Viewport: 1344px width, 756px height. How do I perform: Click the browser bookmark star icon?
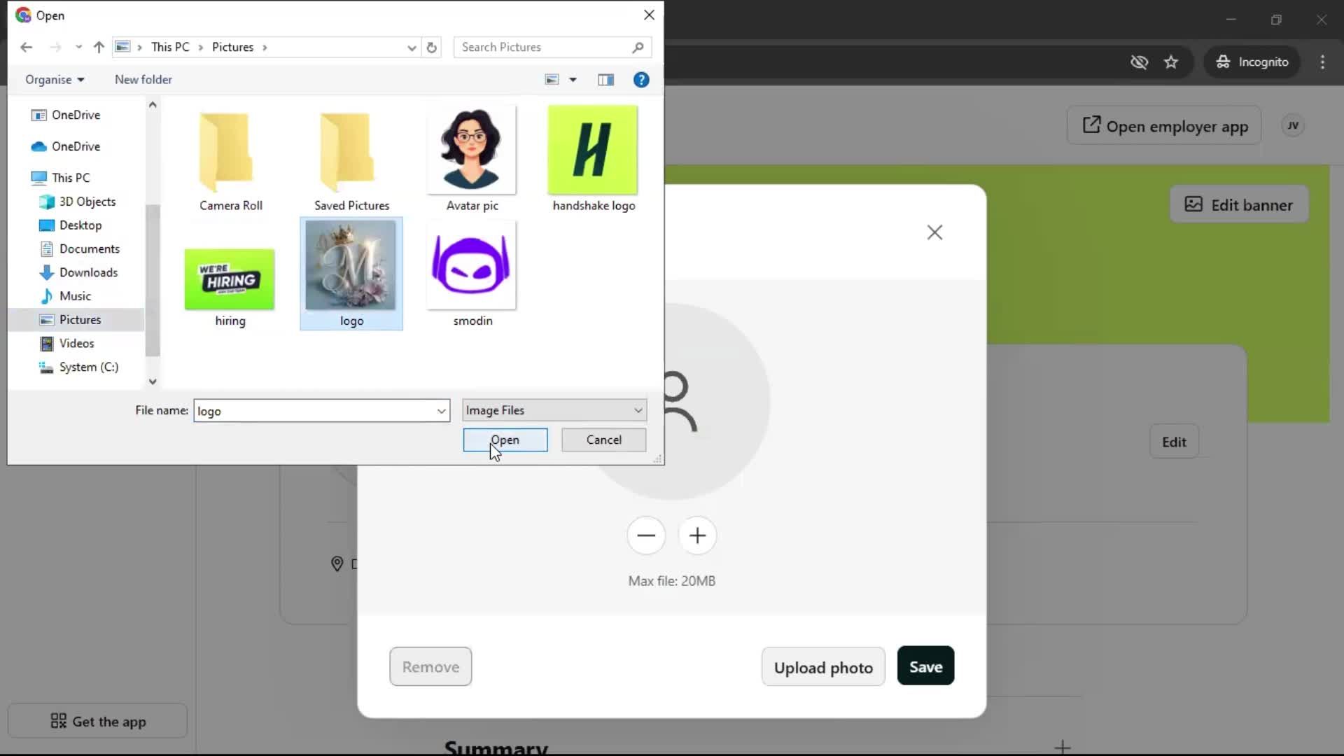[1171, 62]
